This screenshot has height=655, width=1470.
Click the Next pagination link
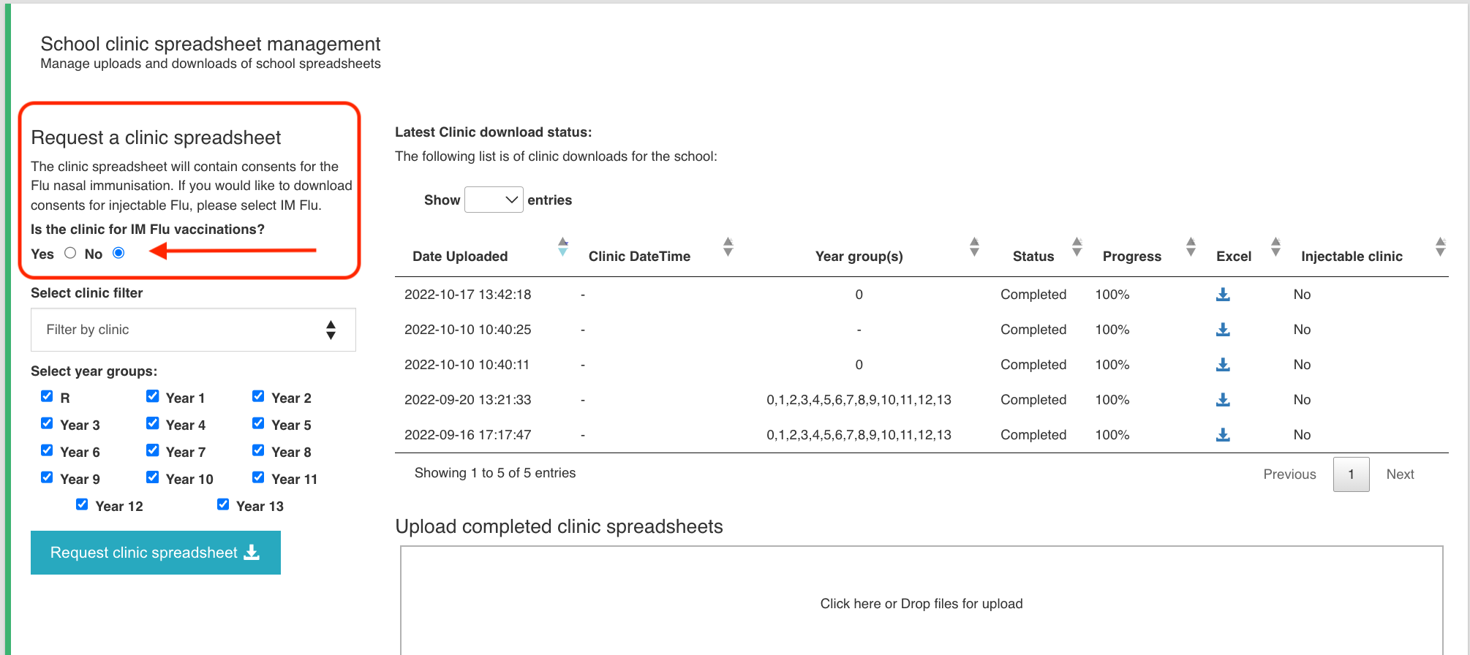click(1400, 474)
